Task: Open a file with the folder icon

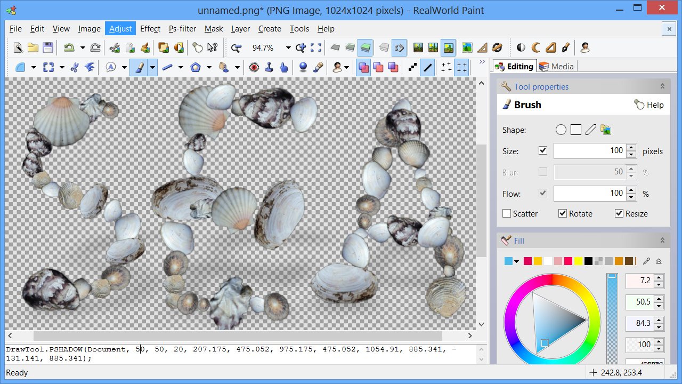Action: 33,47
